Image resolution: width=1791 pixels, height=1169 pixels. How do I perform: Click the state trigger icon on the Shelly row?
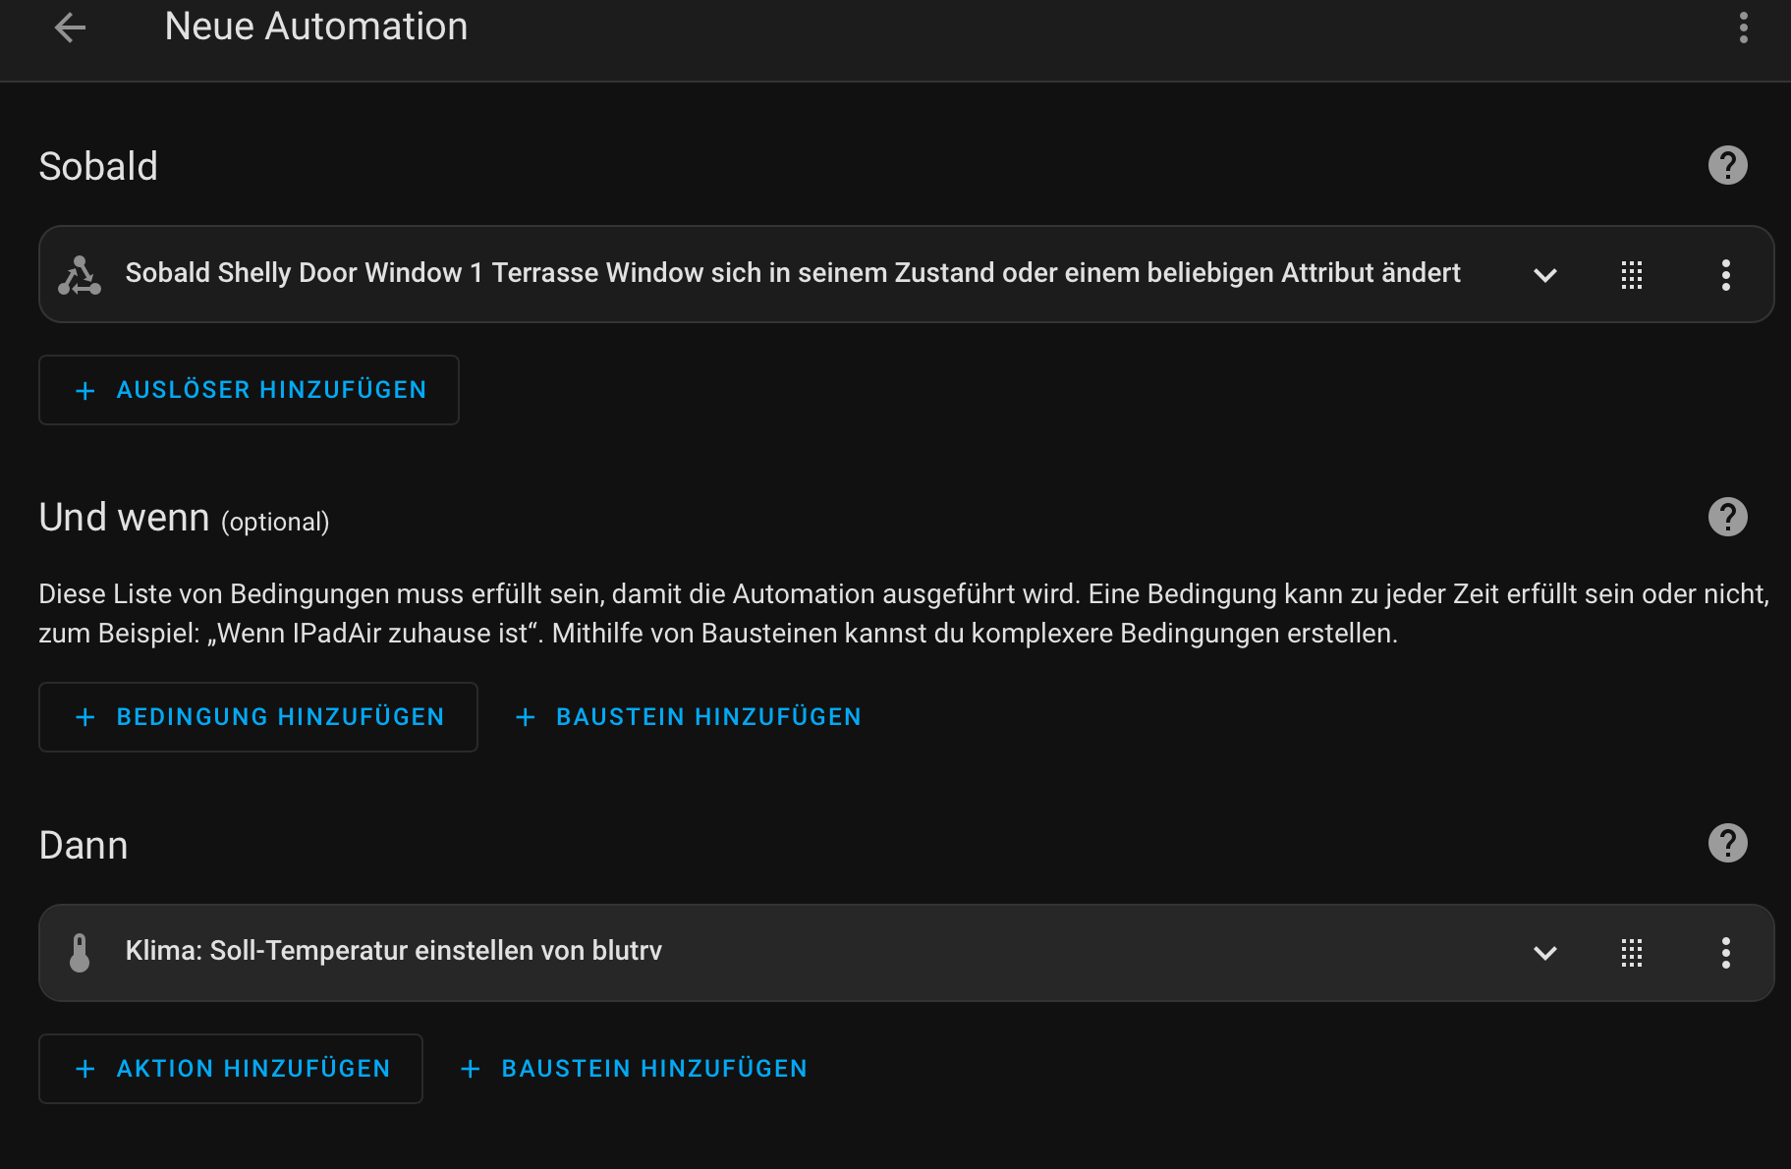[80, 275]
